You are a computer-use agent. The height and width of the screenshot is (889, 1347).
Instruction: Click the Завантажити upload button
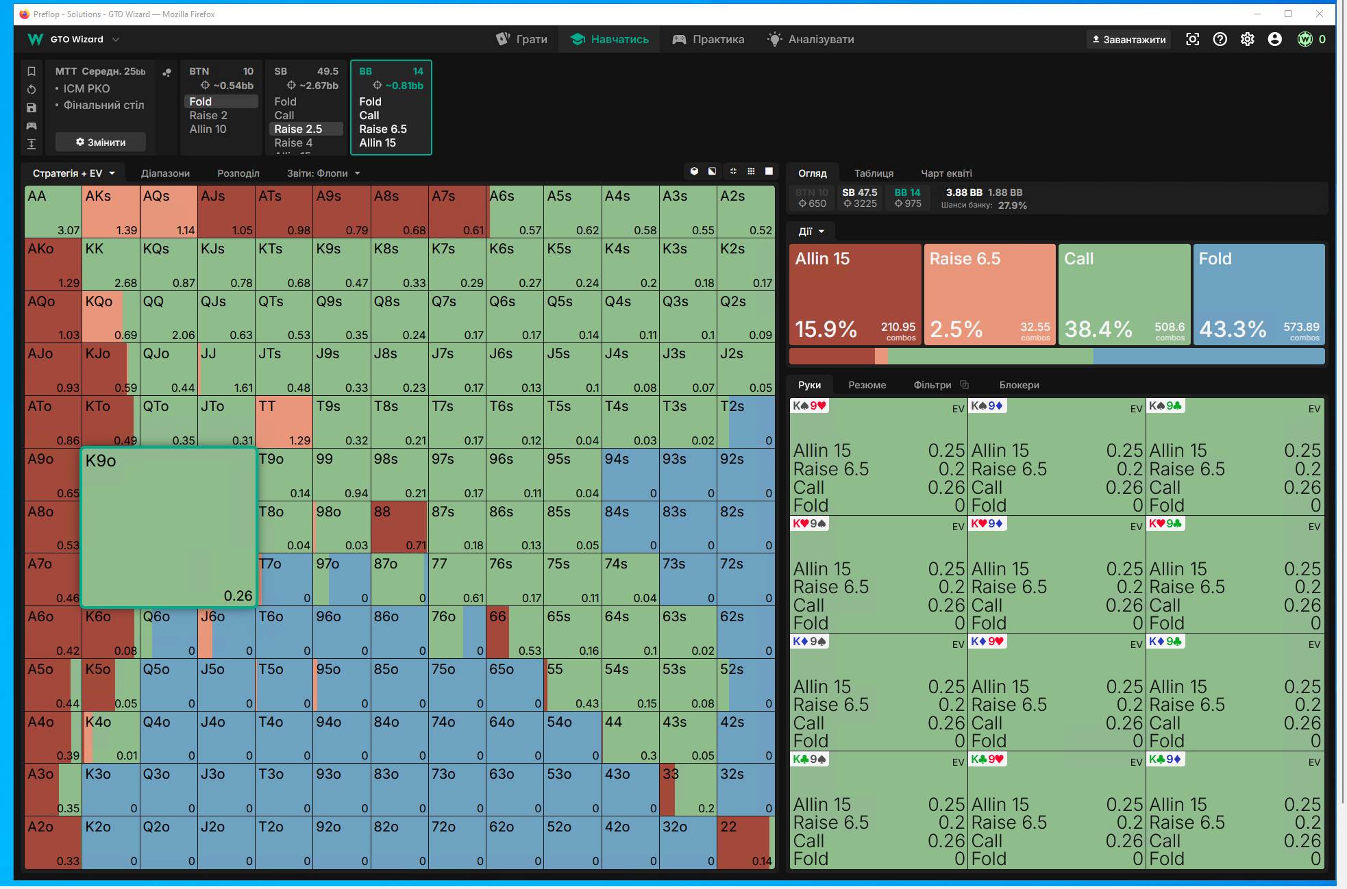point(1128,40)
